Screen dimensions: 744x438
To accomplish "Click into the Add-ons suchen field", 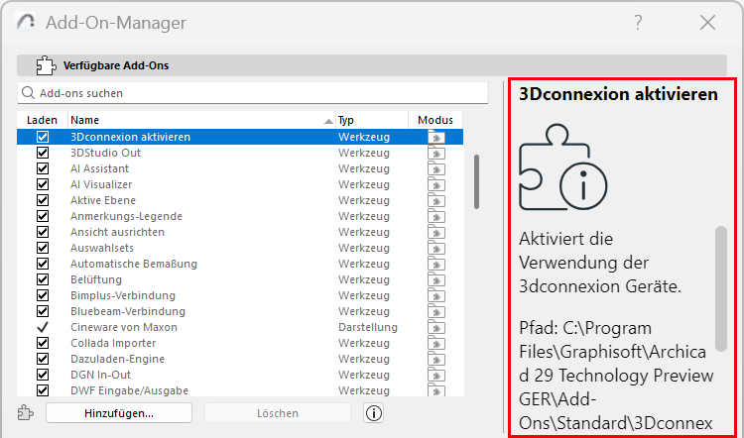I will 253,93.
